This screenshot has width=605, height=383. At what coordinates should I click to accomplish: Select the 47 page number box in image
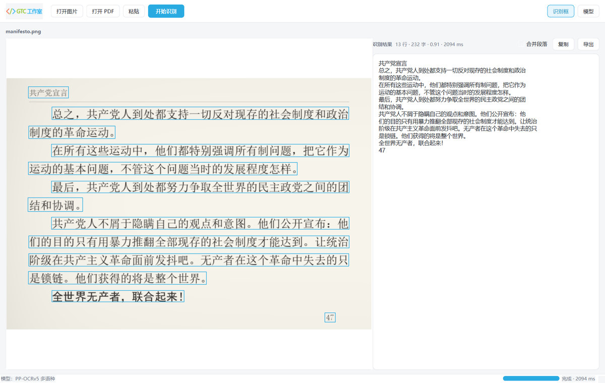[x=330, y=317]
